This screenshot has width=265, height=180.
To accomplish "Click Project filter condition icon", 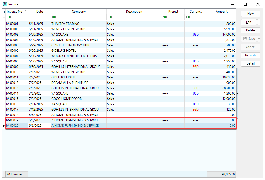I will point(165,17).
